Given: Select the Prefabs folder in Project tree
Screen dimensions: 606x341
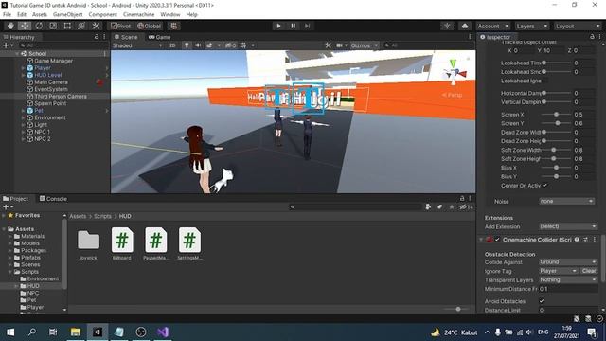Looking at the screenshot, I should [30, 258].
